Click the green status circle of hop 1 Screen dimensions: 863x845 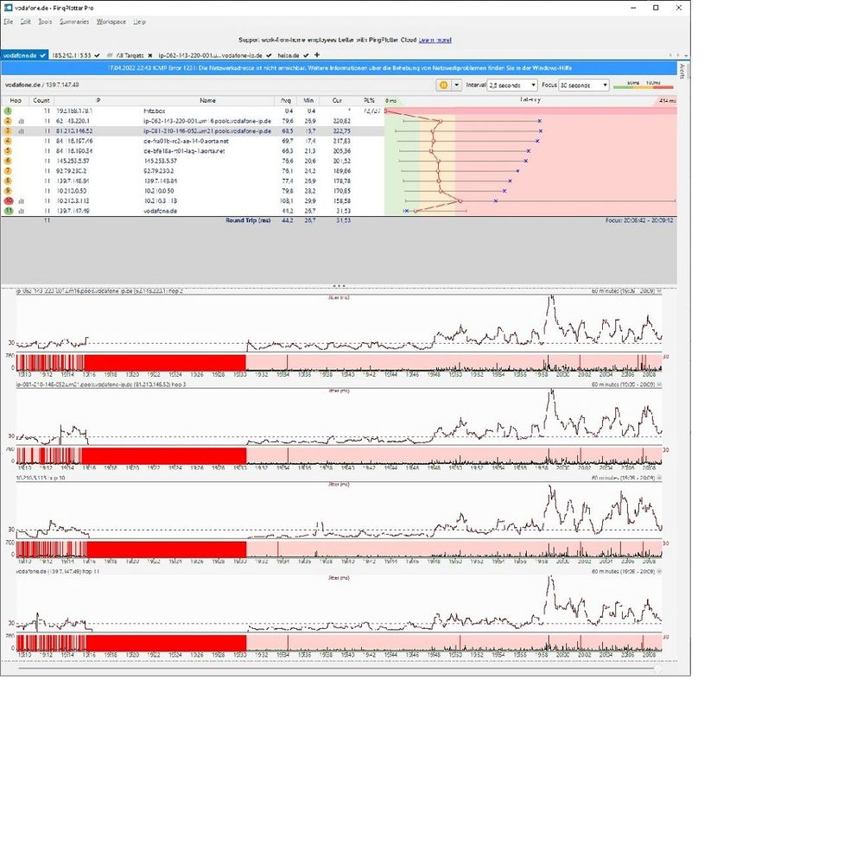click(x=8, y=111)
